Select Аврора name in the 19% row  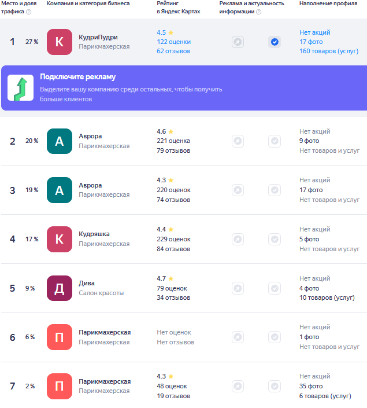(90, 185)
